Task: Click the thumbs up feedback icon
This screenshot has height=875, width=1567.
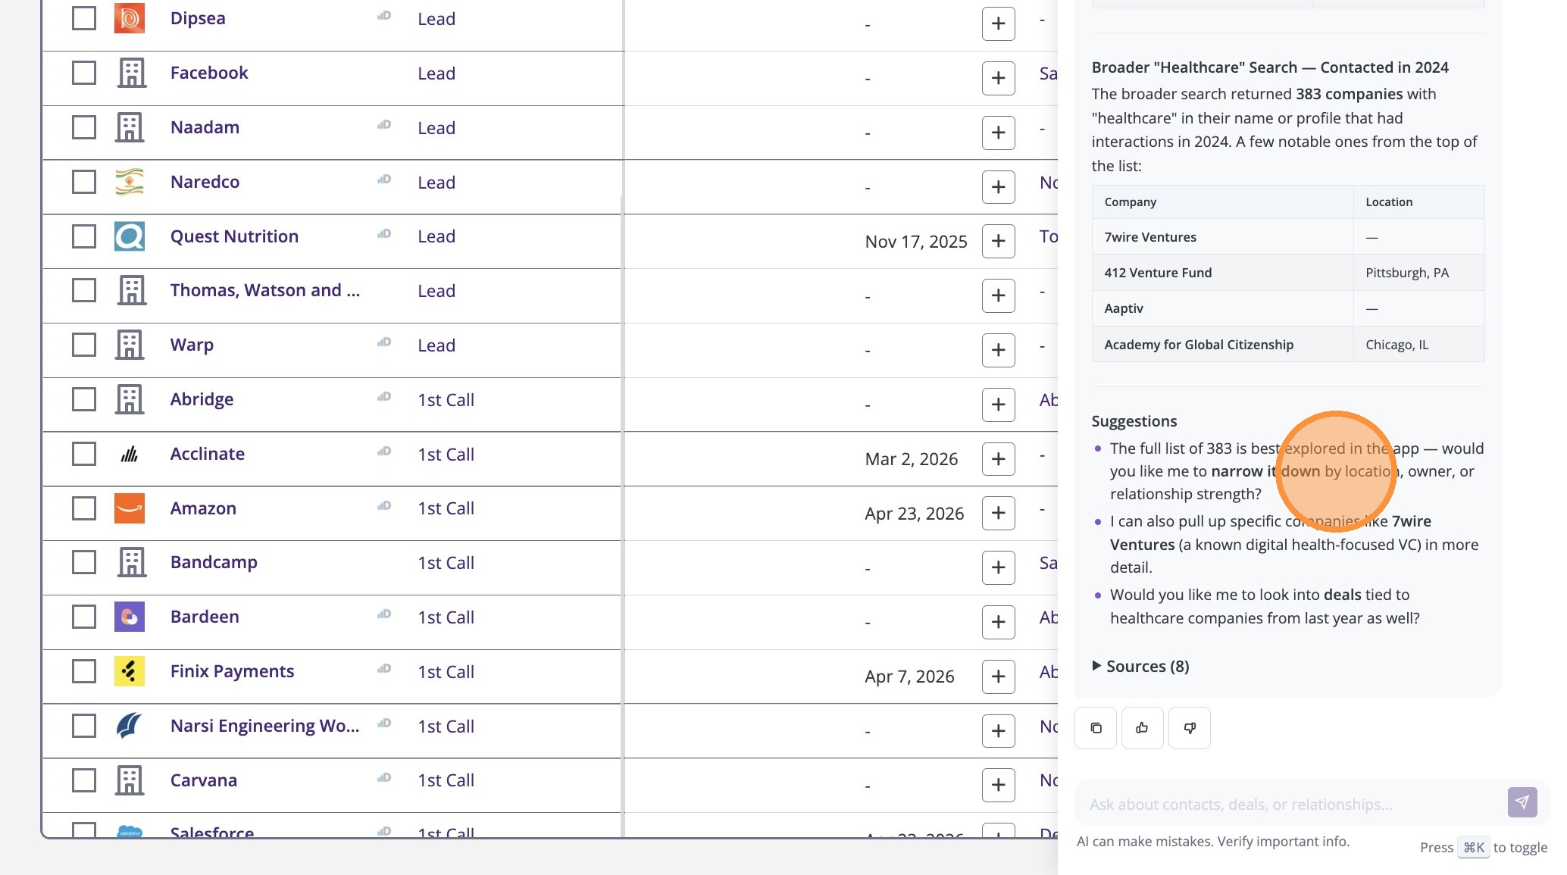Action: tap(1142, 728)
